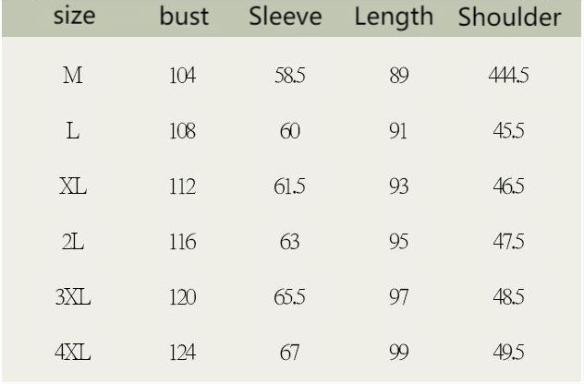
Task: Click the "Shoulder" column header
Action: click(x=509, y=18)
